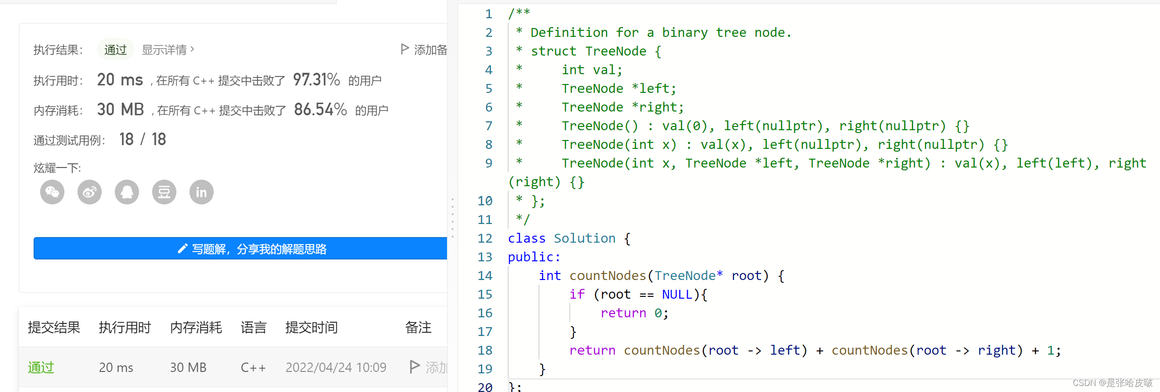
Task: Click the 提交时间 column header
Action: [x=312, y=327]
